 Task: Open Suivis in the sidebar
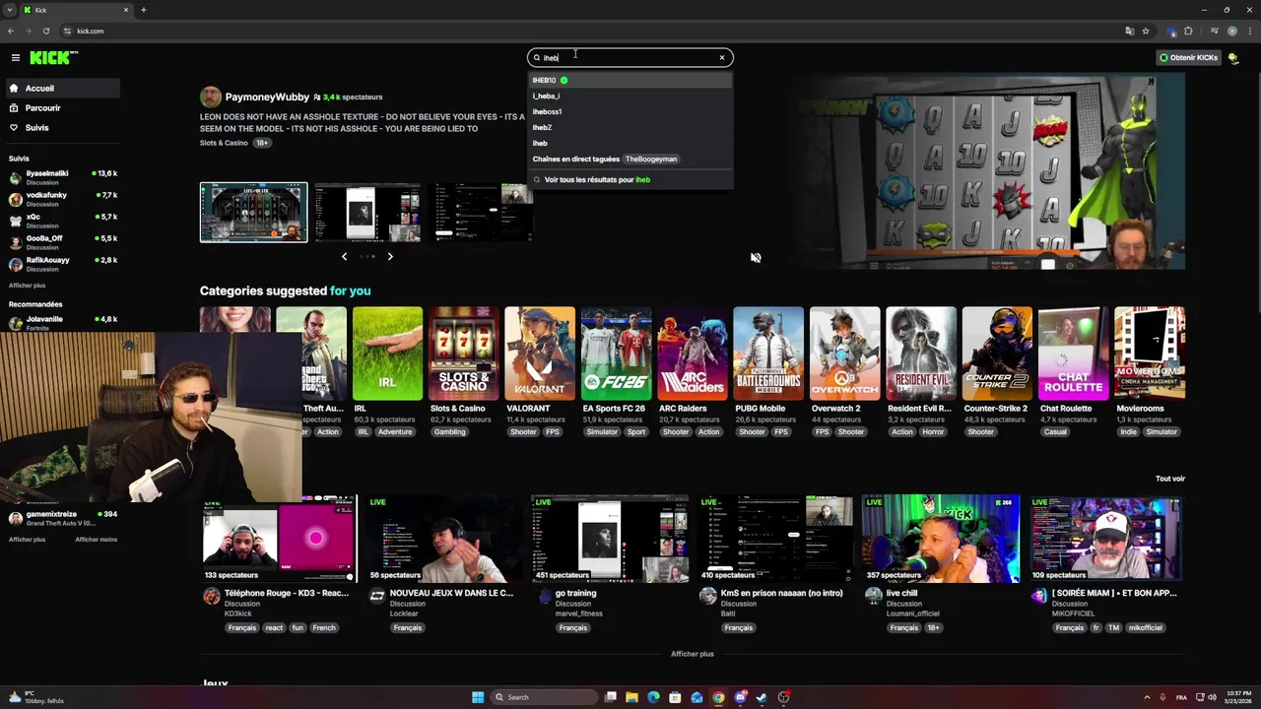tap(61, 127)
